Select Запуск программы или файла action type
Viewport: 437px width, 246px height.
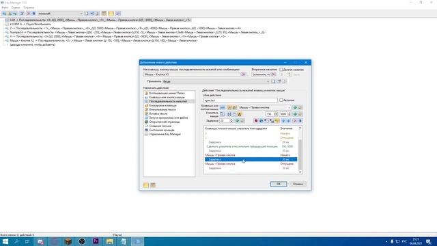(x=169, y=118)
